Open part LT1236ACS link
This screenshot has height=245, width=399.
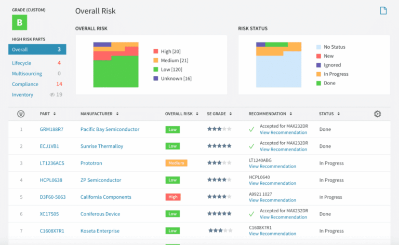click(x=52, y=163)
